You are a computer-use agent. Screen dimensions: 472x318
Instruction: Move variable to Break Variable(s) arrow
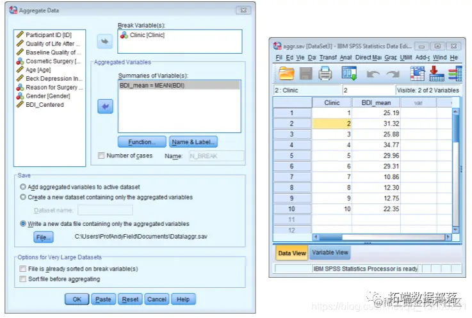coord(105,41)
